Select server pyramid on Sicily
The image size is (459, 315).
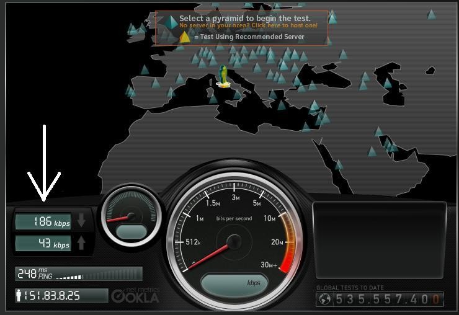click(x=238, y=94)
